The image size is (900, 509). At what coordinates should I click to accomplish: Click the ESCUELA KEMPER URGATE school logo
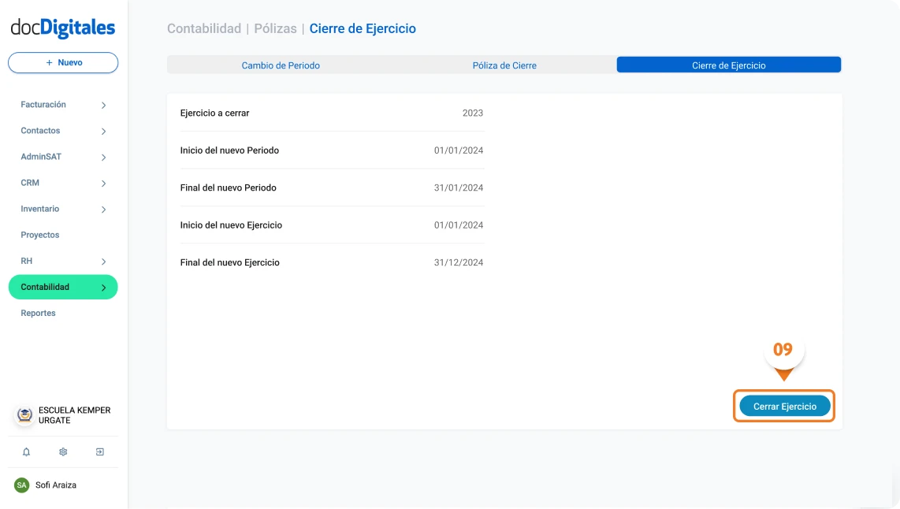[24, 415]
